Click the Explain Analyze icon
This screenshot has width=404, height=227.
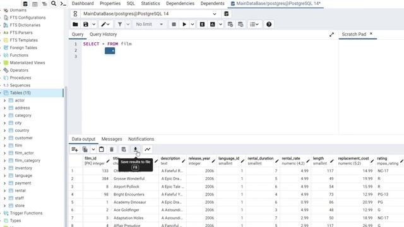pyautogui.click(x=213, y=24)
